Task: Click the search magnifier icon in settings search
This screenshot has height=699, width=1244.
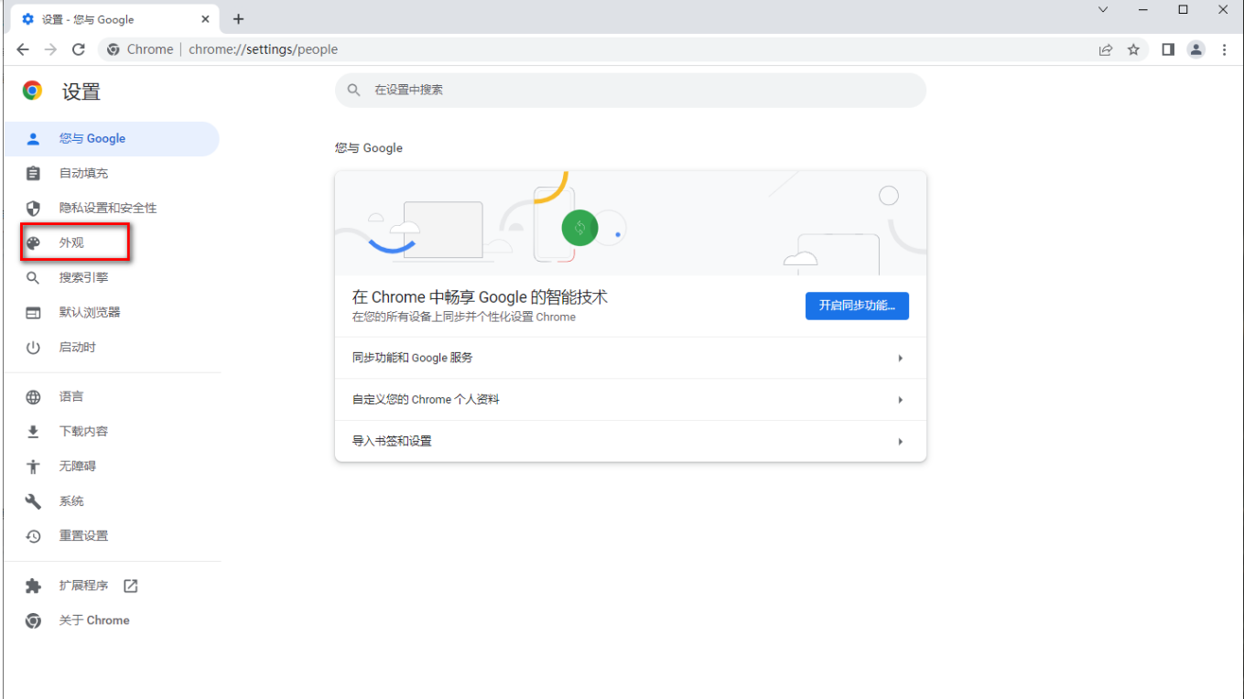Action: click(x=353, y=91)
